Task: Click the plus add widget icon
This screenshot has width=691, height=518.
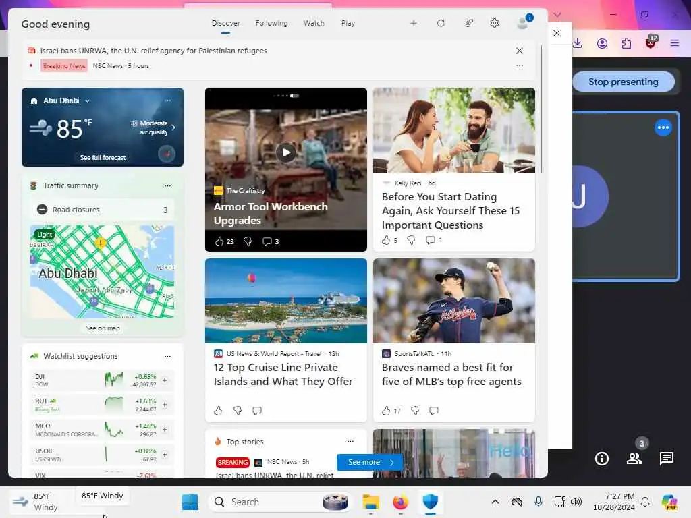Action: (414, 23)
